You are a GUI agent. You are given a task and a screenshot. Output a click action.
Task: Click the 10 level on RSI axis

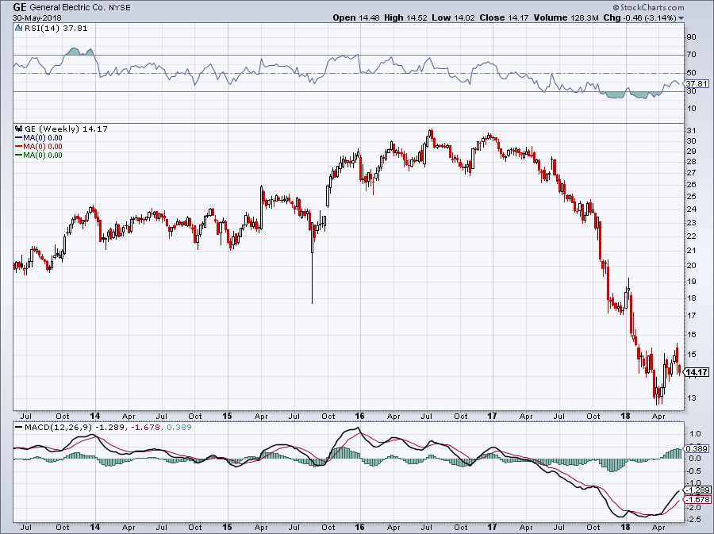click(x=691, y=109)
